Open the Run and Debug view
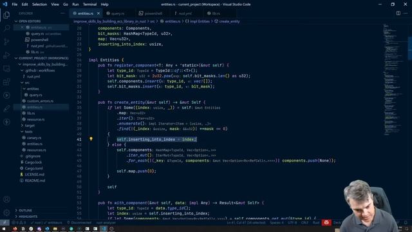The image size is (412, 232). click(x=6, y=55)
